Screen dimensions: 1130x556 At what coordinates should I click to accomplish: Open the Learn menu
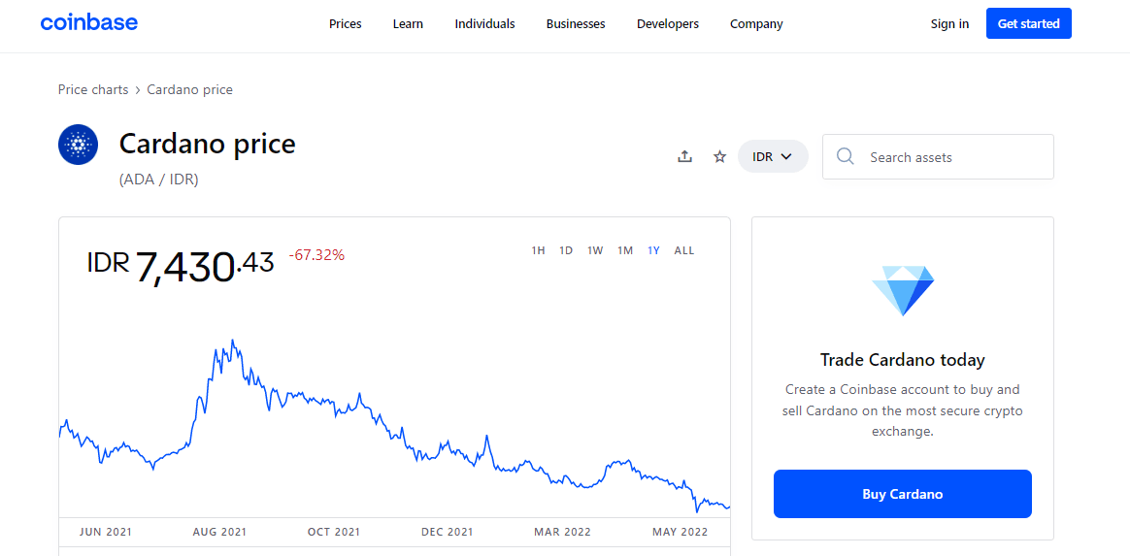(408, 23)
